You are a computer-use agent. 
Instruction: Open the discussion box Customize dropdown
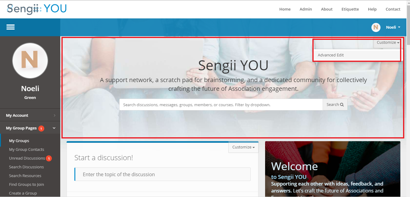(243, 147)
